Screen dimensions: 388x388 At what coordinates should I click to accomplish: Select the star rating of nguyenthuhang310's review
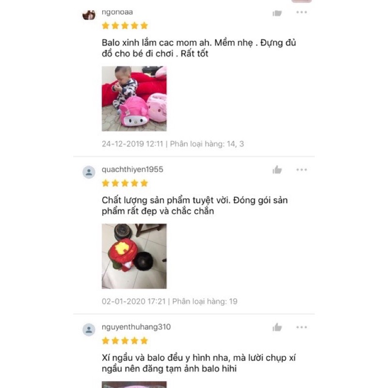pos(125,341)
